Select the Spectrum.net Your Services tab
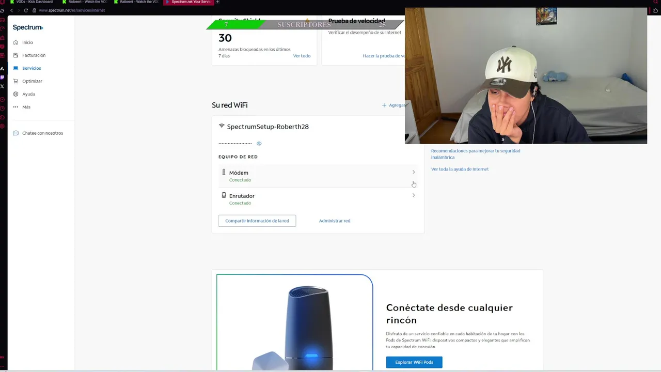 (188, 2)
